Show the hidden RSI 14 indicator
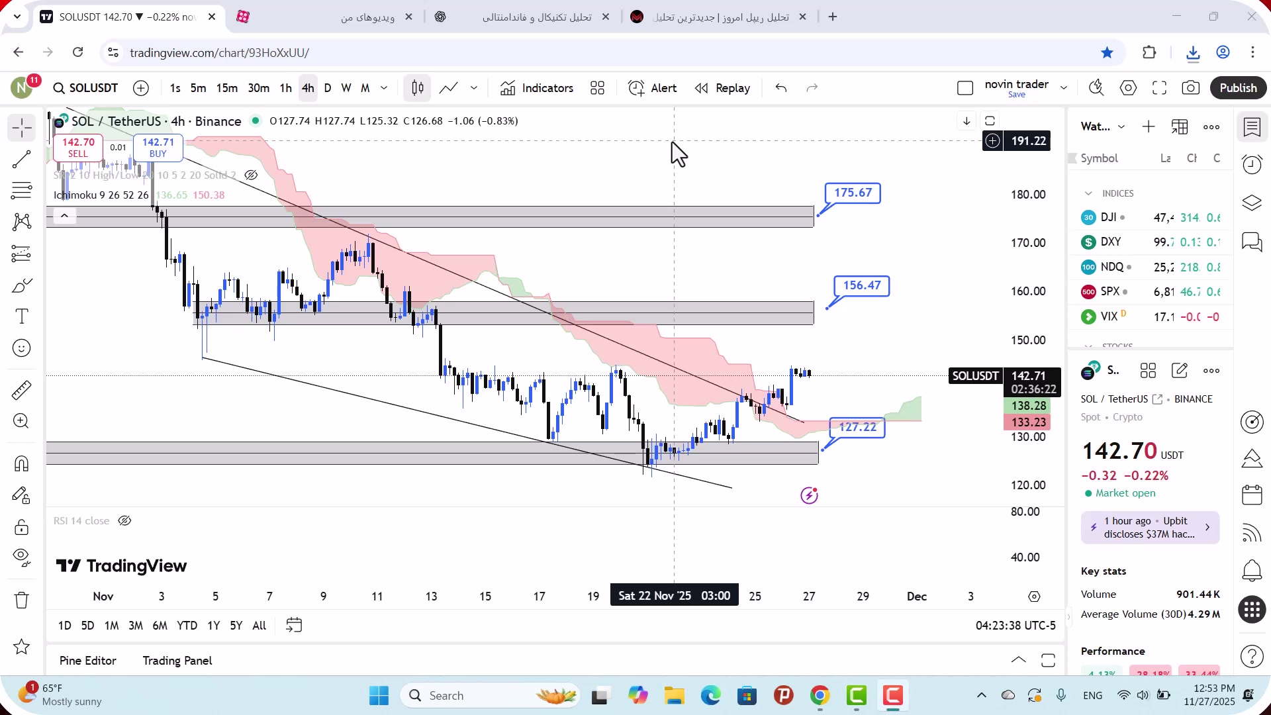This screenshot has width=1271, height=715. pos(124,521)
